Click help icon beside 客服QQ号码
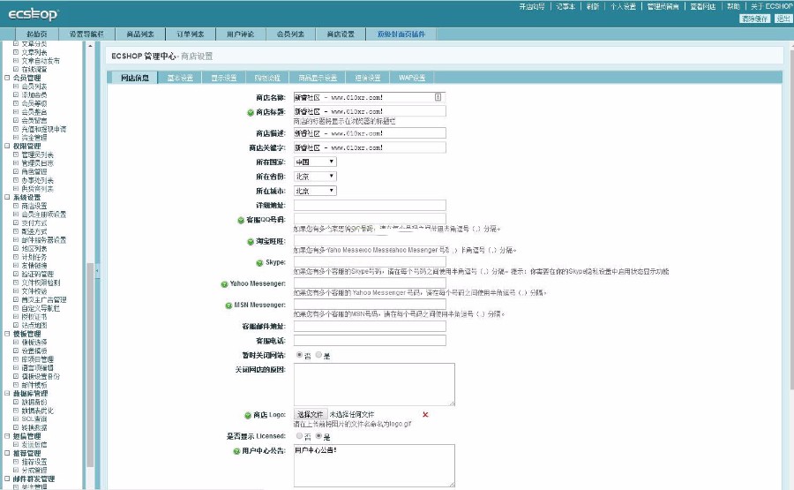This screenshot has height=490, width=794. coord(241,221)
